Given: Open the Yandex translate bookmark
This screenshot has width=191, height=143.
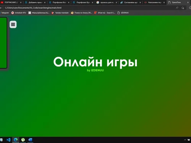Looking at the screenshot, I should [60, 13].
